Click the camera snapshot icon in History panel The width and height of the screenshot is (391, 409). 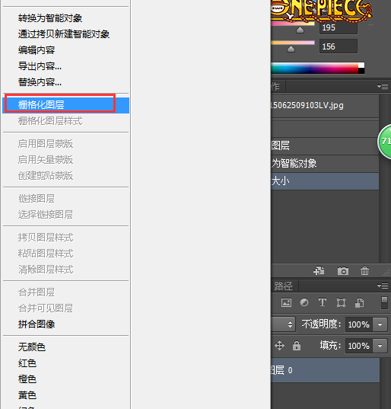[x=343, y=271]
